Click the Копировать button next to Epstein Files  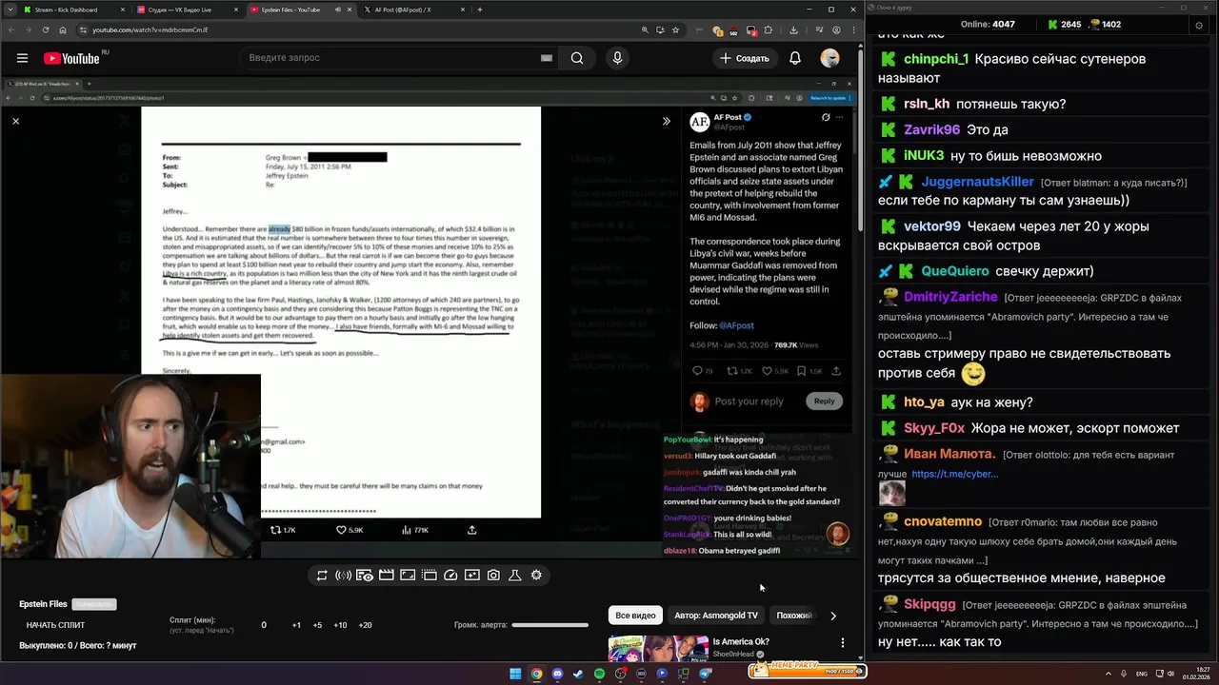tap(94, 604)
